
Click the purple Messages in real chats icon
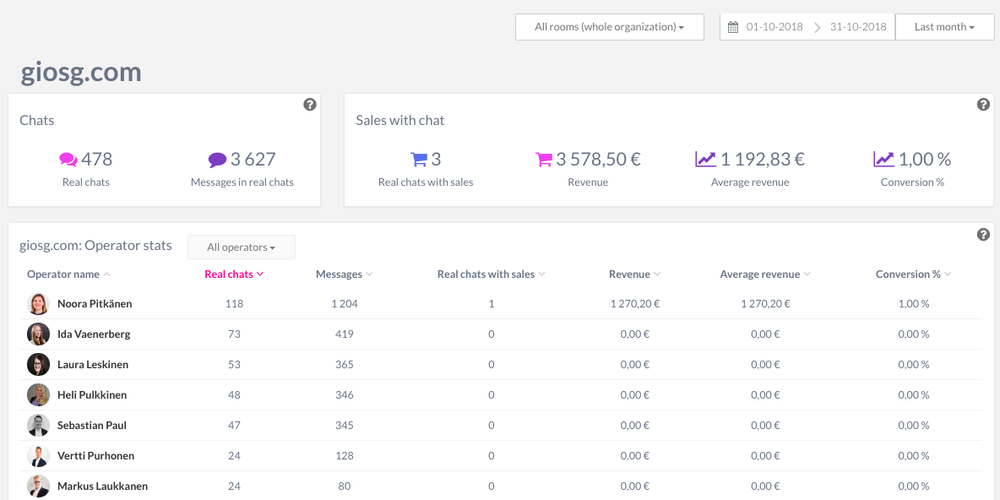click(x=217, y=159)
